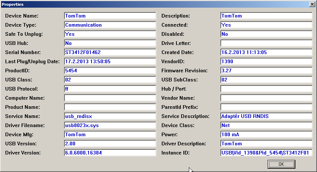Focus the Created Date field
Viewport: 317px width, 172px height.
tap(266, 53)
